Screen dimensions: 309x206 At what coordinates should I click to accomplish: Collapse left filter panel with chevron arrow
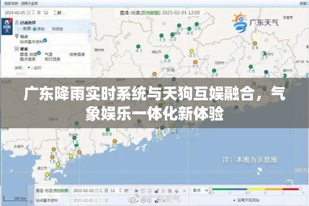(90, 36)
